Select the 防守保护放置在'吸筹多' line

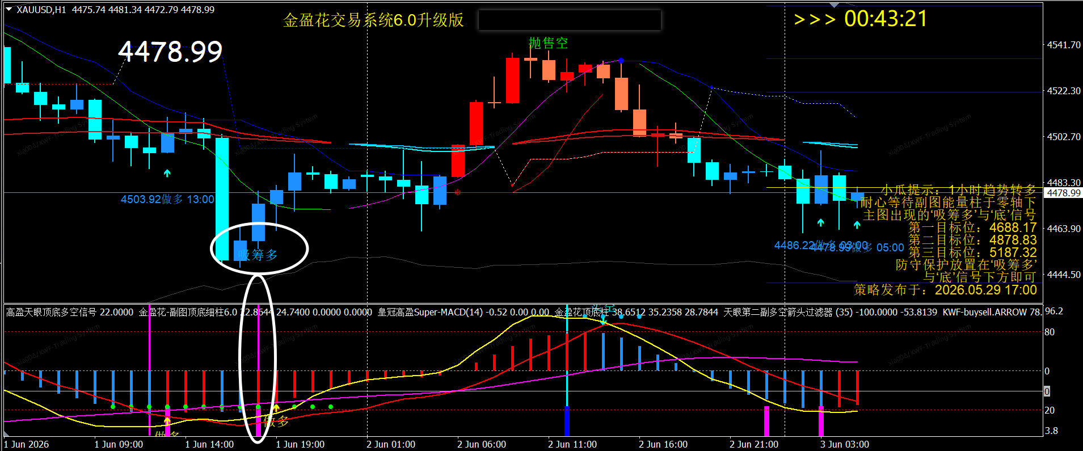coord(966,265)
